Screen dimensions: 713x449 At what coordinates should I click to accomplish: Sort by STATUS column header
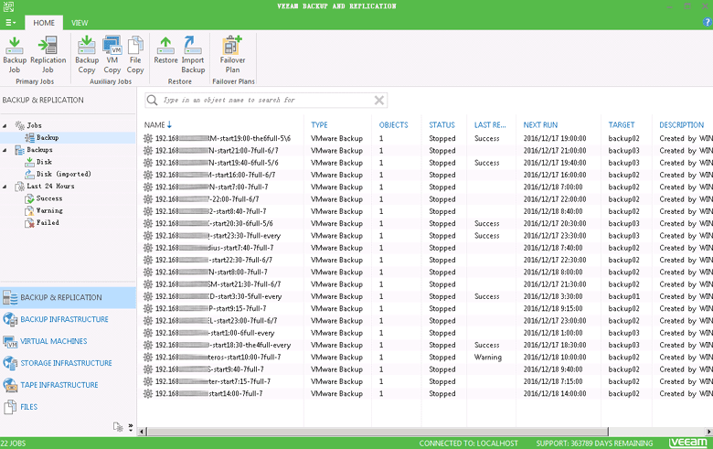click(x=442, y=124)
